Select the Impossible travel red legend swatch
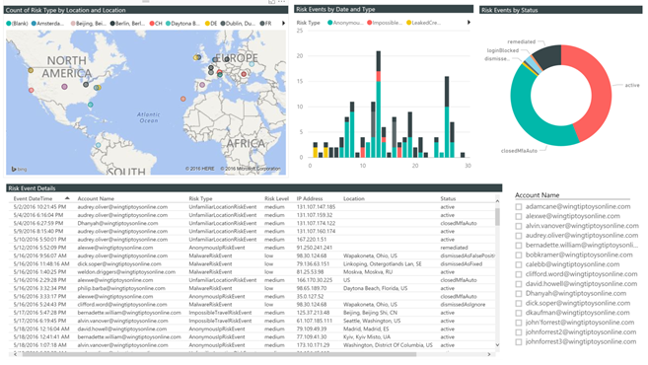 (x=370, y=23)
